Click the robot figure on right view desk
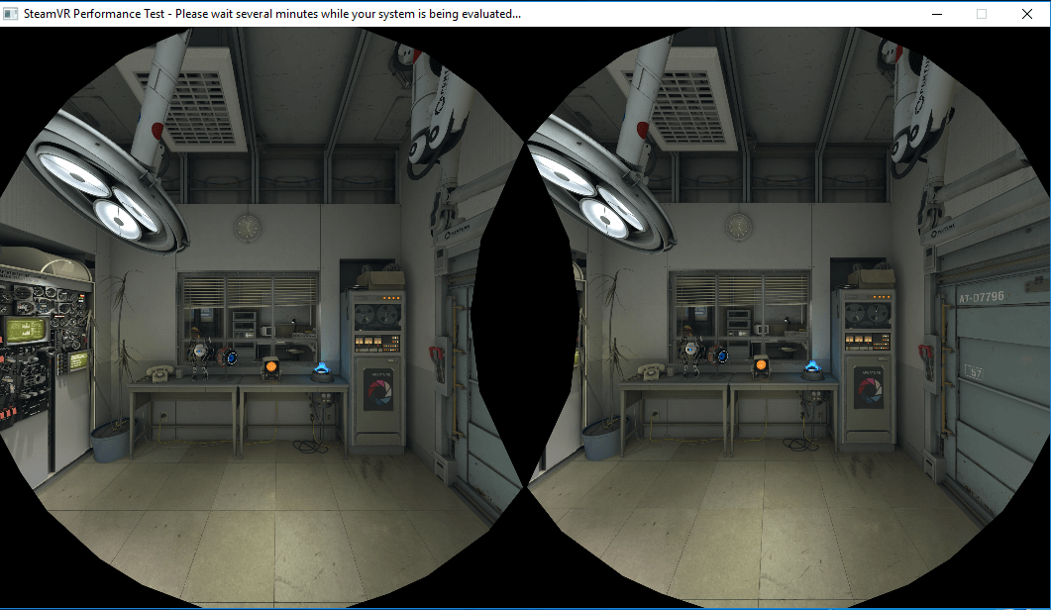This screenshot has height=610, width=1051. click(693, 353)
